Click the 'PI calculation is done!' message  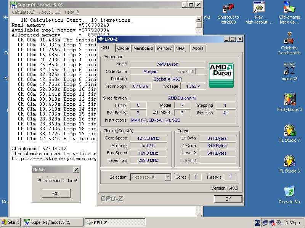coord(57,180)
